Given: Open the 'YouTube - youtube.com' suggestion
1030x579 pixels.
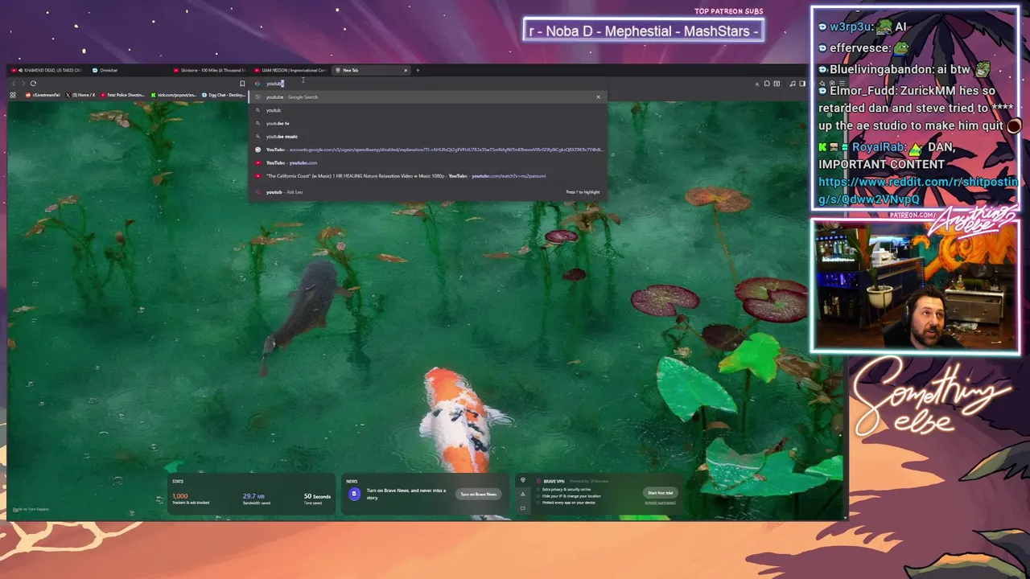Looking at the screenshot, I should coord(426,163).
